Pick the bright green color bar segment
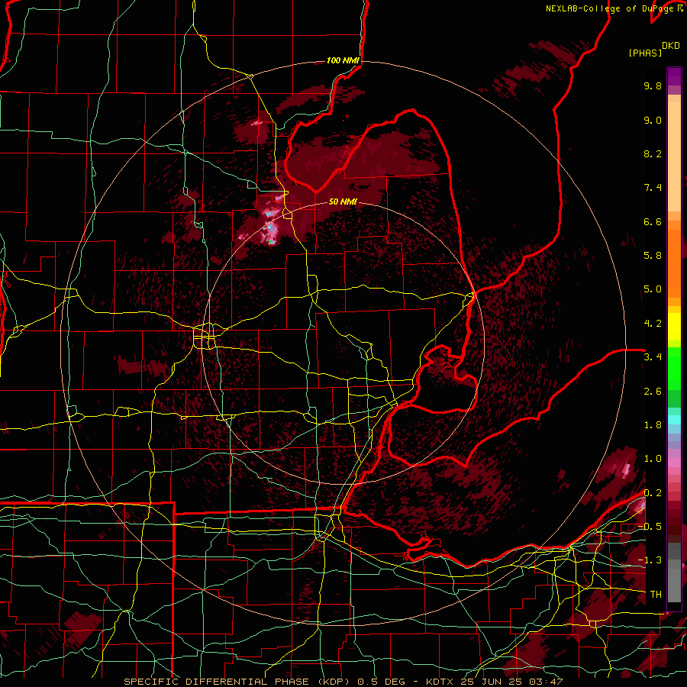The height and width of the screenshot is (687, 687). (x=674, y=370)
